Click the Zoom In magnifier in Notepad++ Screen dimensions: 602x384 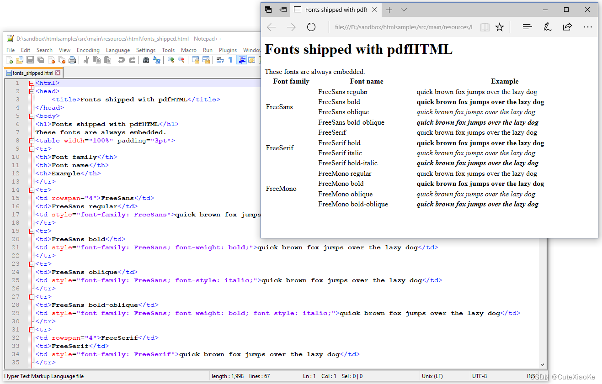point(170,60)
